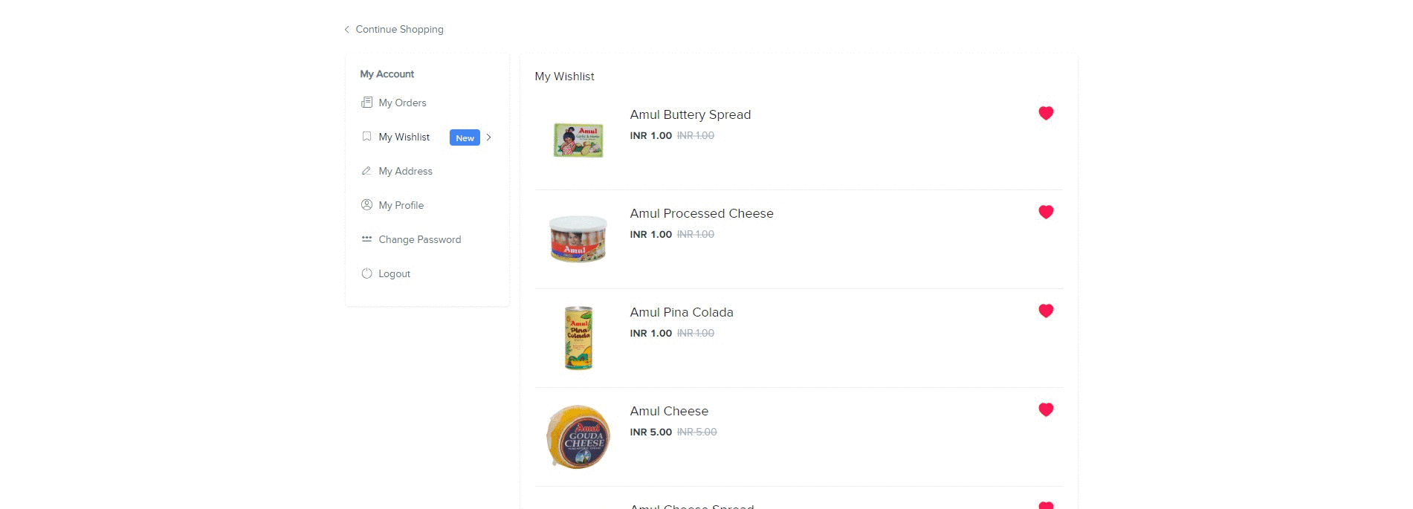Click the Change Password dots icon
Image resolution: width=1413 pixels, height=509 pixels.
[x=366, y=239]
